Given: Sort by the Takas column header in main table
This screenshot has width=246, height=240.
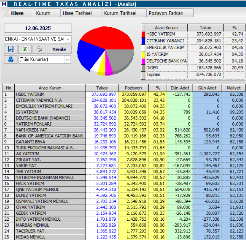Looking at the screenshot, I should coord(102,88).
